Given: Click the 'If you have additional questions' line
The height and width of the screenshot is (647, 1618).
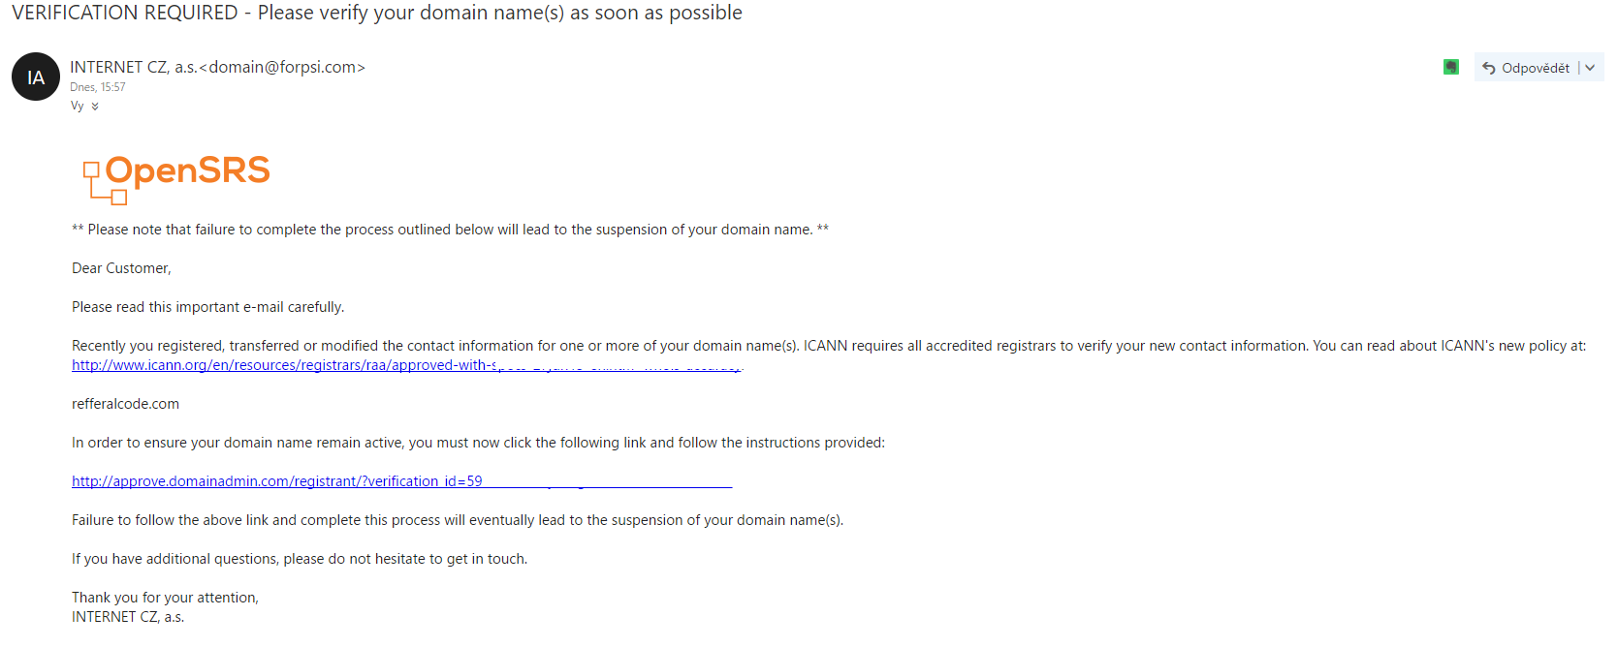Looking at the screenshot, I should pos(299,559).
